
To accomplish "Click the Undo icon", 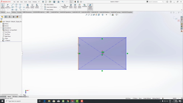I will (x=63, y=2).
